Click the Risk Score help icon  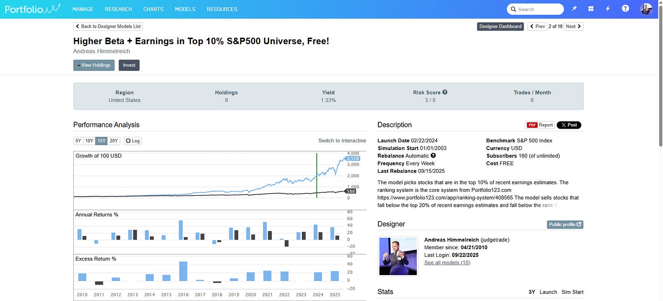tap(445, 92)
